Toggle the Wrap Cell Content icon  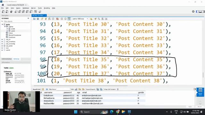(x=118, y=89)
